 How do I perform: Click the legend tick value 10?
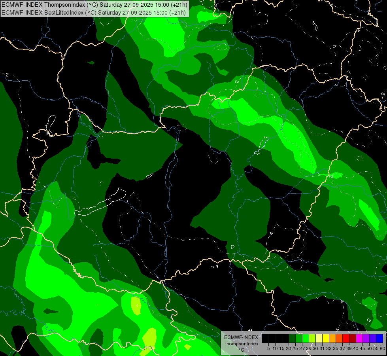pos(275,348)
